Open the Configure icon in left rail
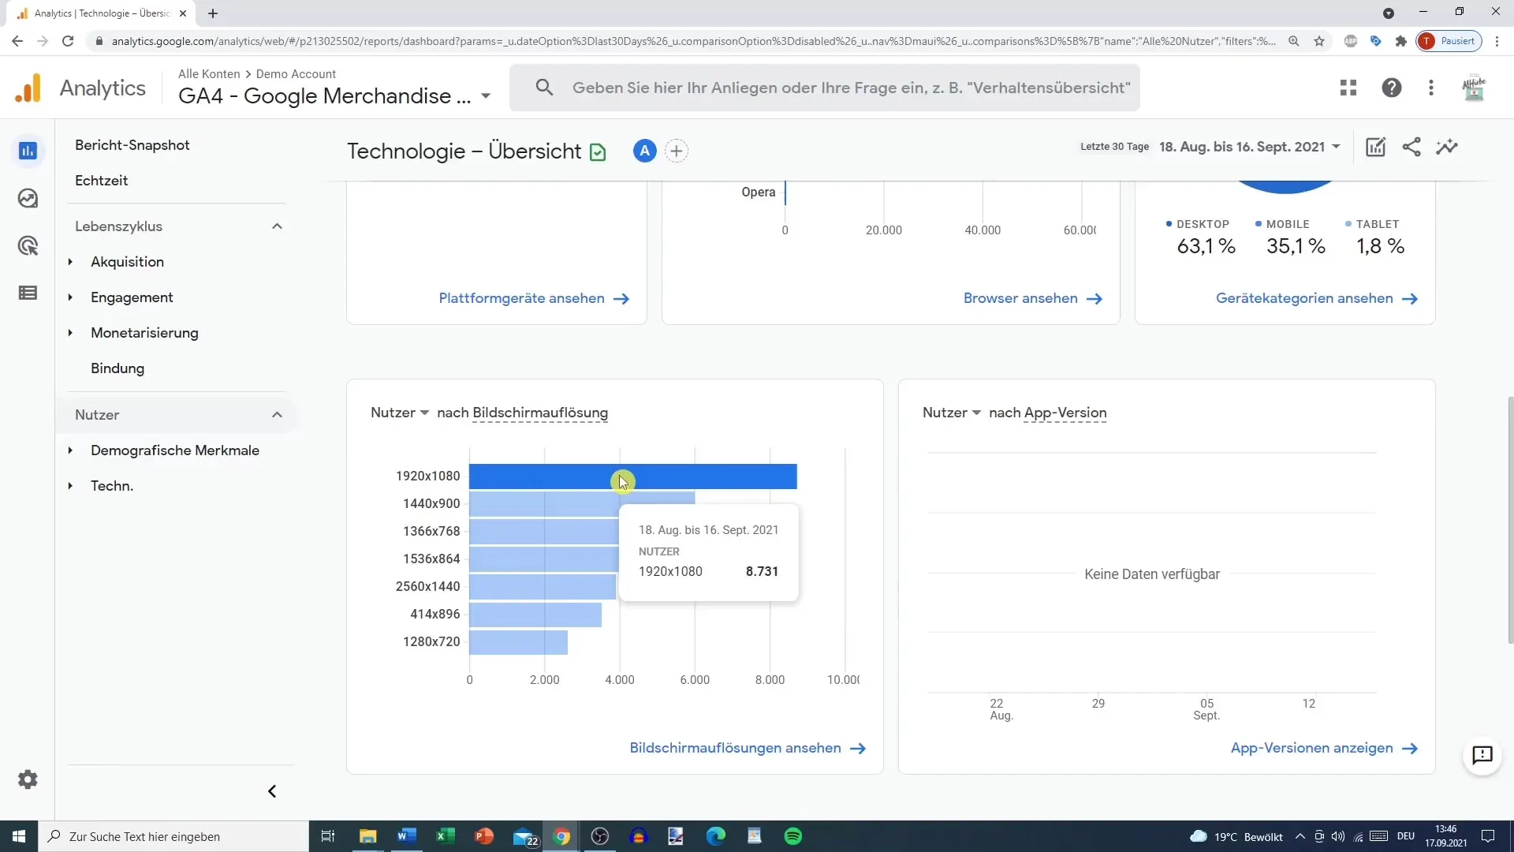The height and width of the screenshot is (852, 1514). (x=28, y=293)
